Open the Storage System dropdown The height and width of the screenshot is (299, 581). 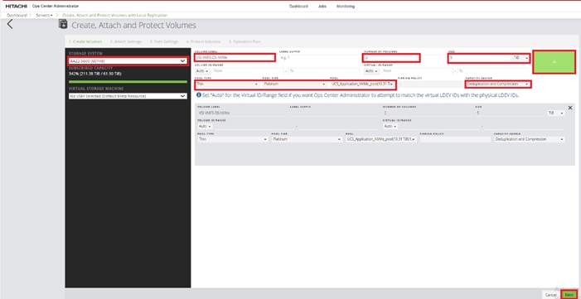[x=128, y=61]
